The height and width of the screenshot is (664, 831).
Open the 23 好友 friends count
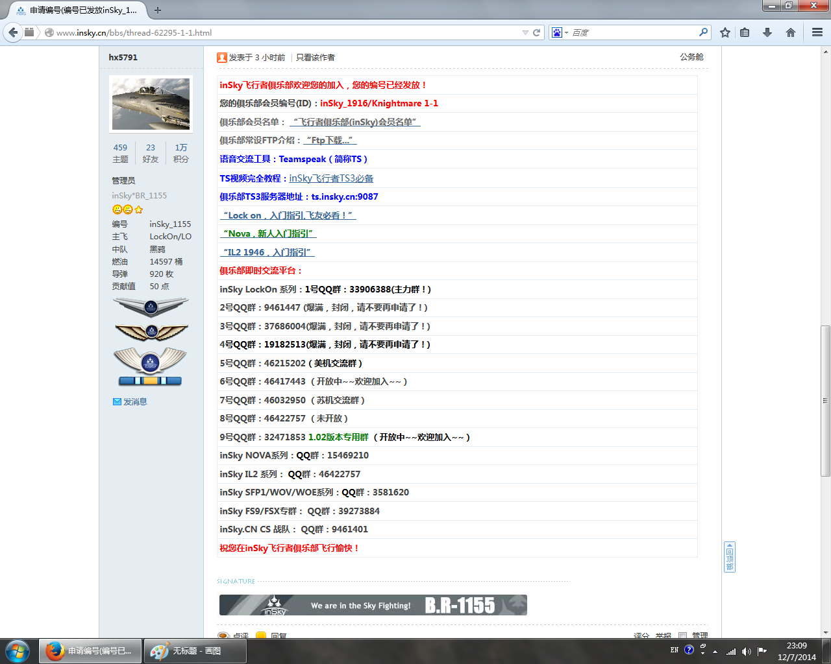pyautogui.click(x=151, y=153)
